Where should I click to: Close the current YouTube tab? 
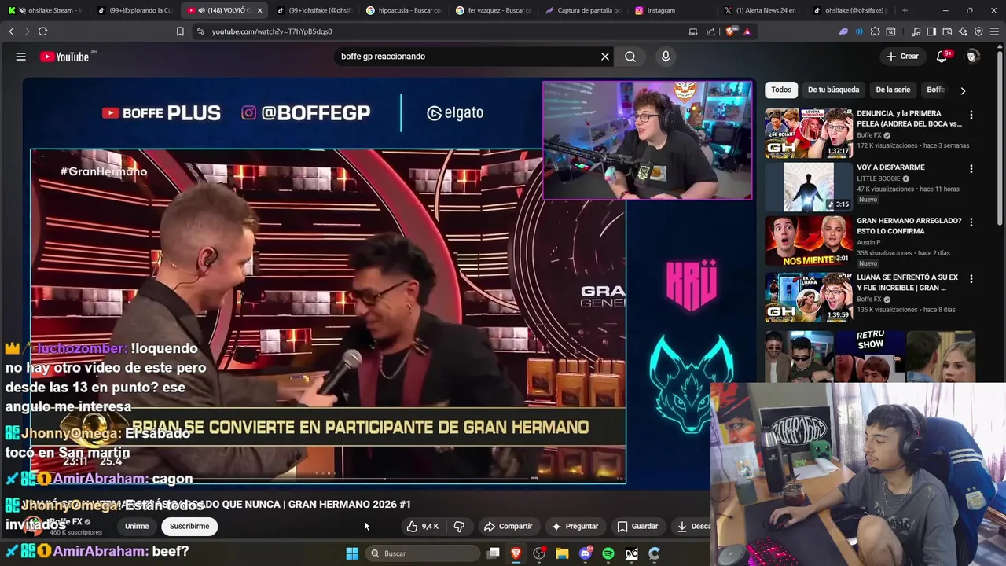click(x=259, y=10)
